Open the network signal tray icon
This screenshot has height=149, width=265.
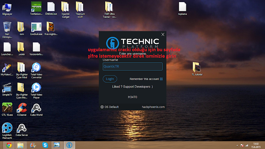[247, 145]
